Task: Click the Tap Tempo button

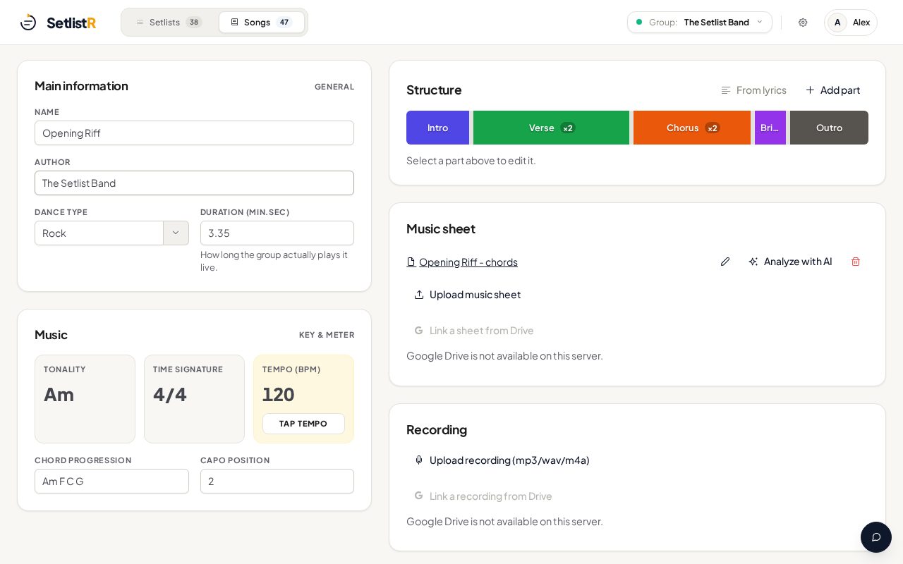Action: (x=303, y=424)
